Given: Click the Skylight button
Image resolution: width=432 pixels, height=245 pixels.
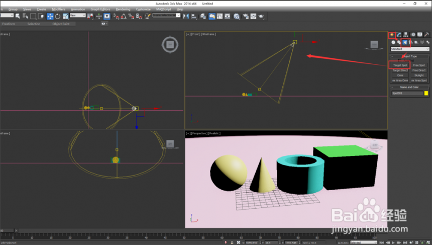Looking at the screenshot, I should point(419,75).
